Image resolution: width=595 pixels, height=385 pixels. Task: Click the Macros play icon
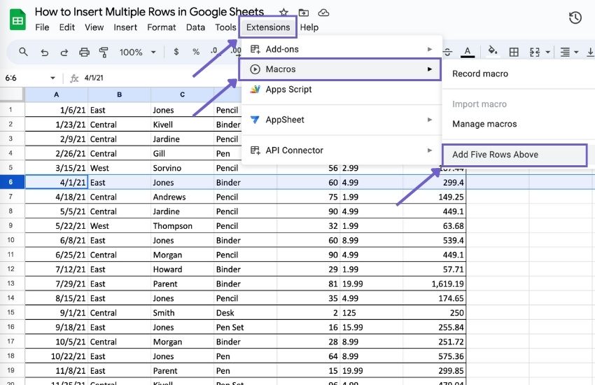255,69
